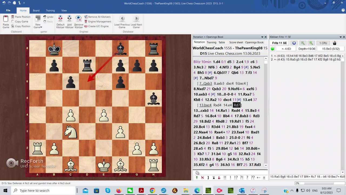
Task: Switch to the Board ribbon tab
Action: [36, 11]
